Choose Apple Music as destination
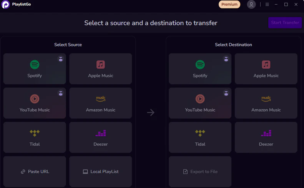Viewport: 304px width, 188px height. (266, 69)
